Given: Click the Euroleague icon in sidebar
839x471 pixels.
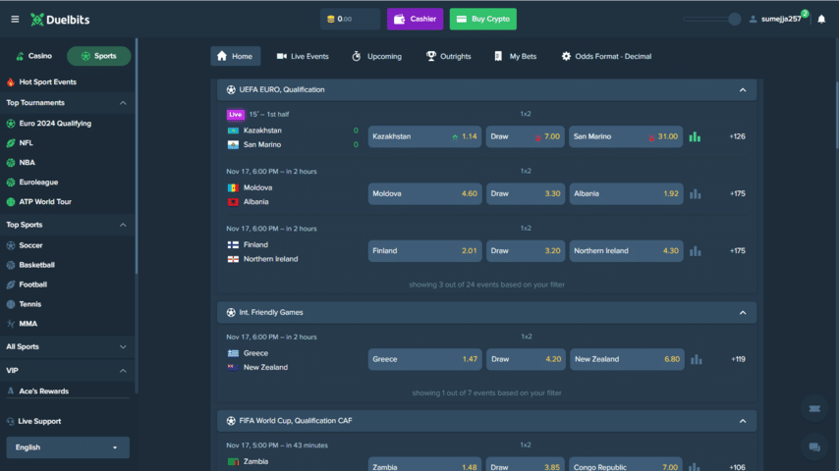Looking at the screenshot, I should [x=11, y=183].
